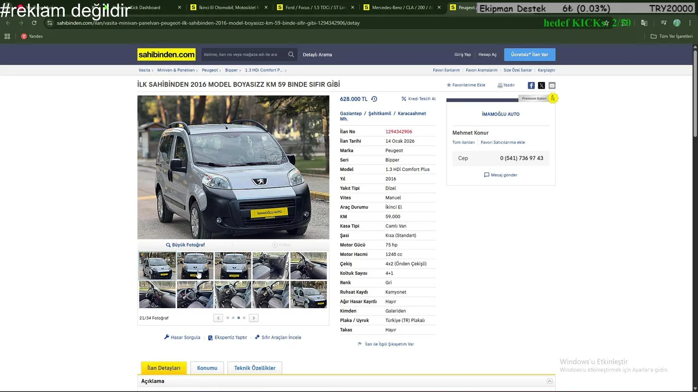698x392 pixels.
Task: Open the Teknik Özellikler tab
Action: pyautogui.click(x=255, y=368)
